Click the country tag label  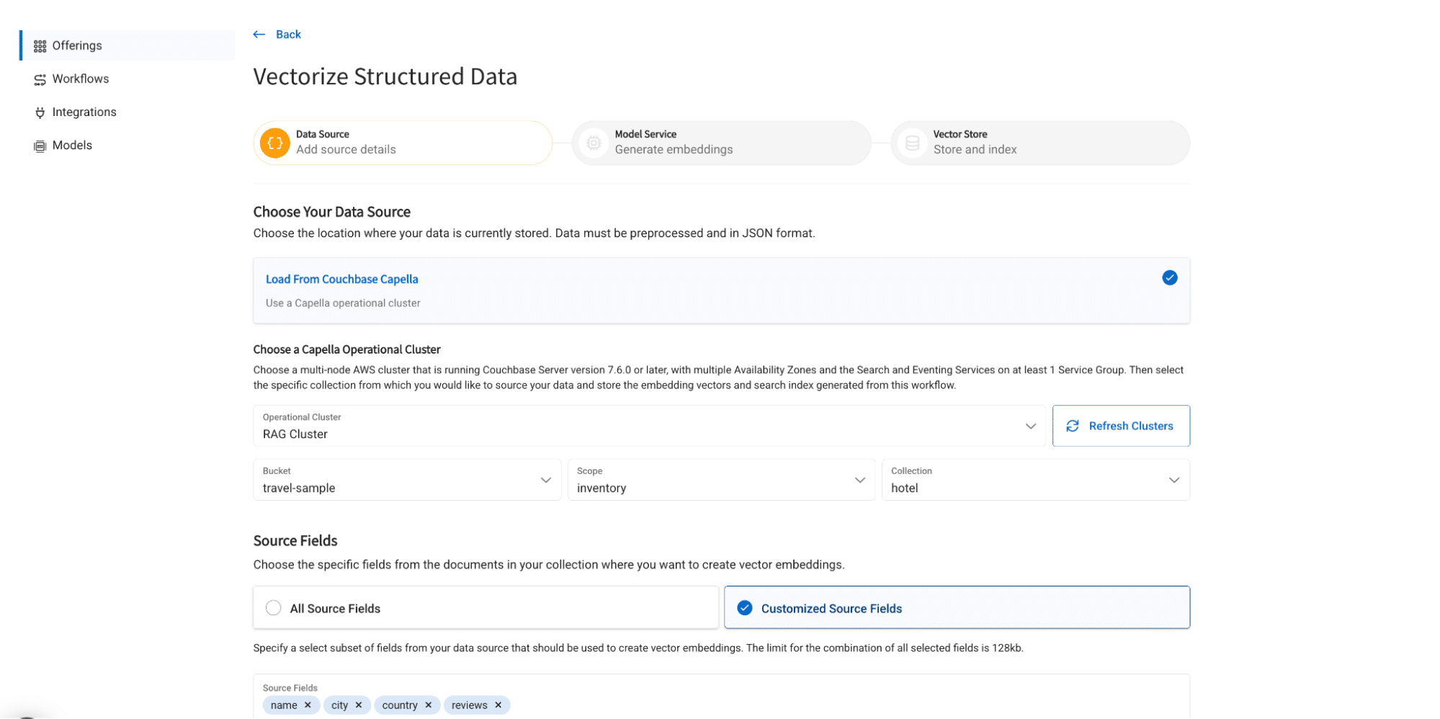(400, 705)
